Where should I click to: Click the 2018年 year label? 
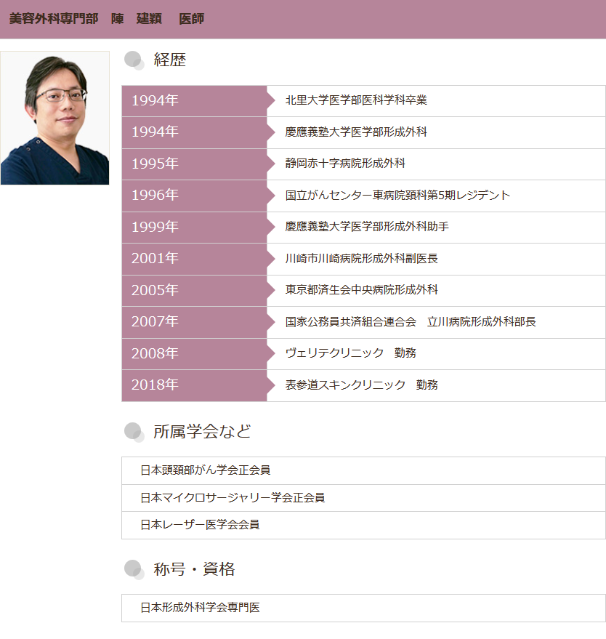click(155, 385)
